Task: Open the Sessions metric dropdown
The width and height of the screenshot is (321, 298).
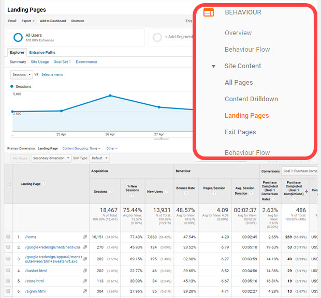Action: tap(21, 75)
